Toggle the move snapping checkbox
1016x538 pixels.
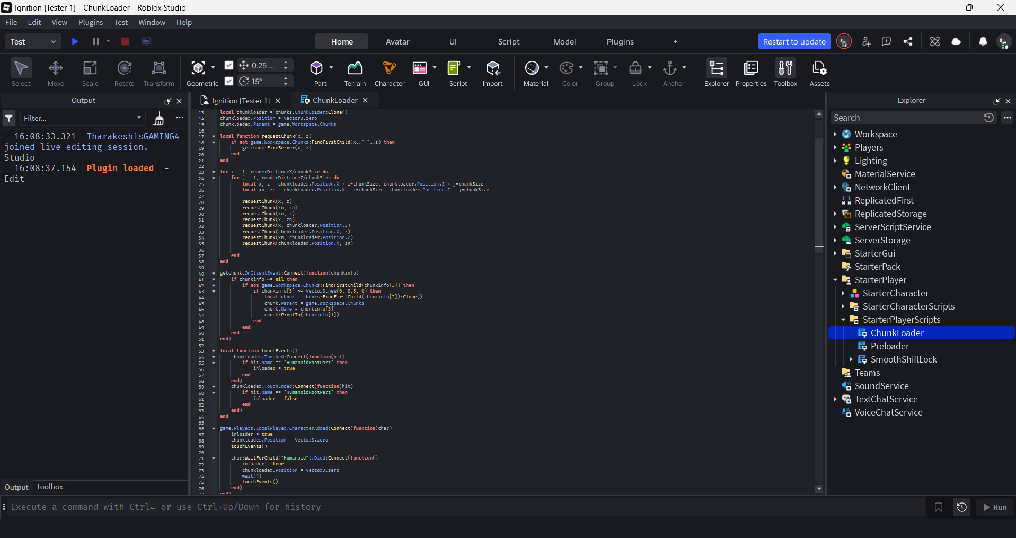(229, 65)
